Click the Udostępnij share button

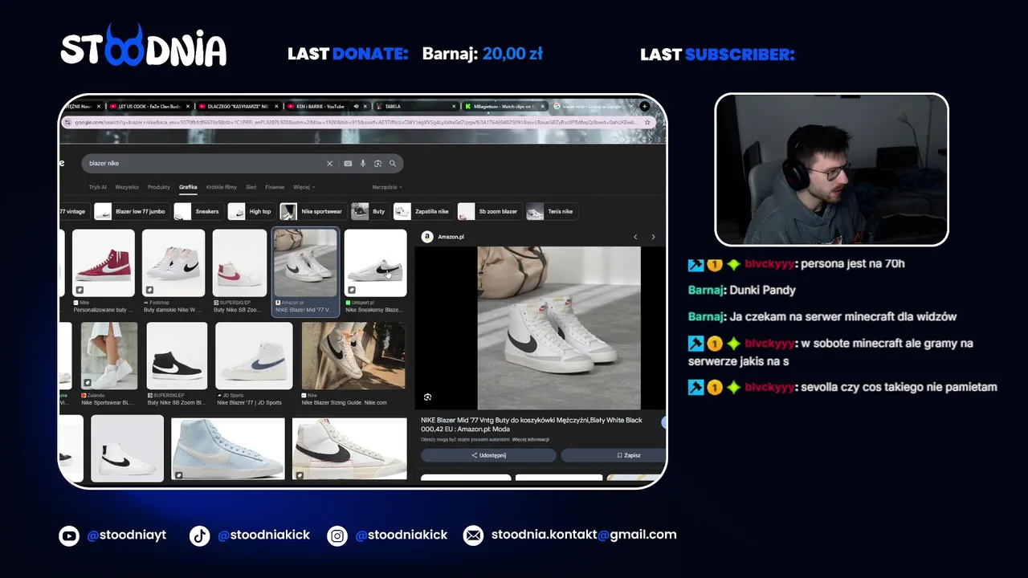(488, 455)
